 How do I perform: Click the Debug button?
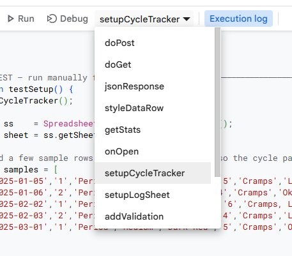[67, 19]
